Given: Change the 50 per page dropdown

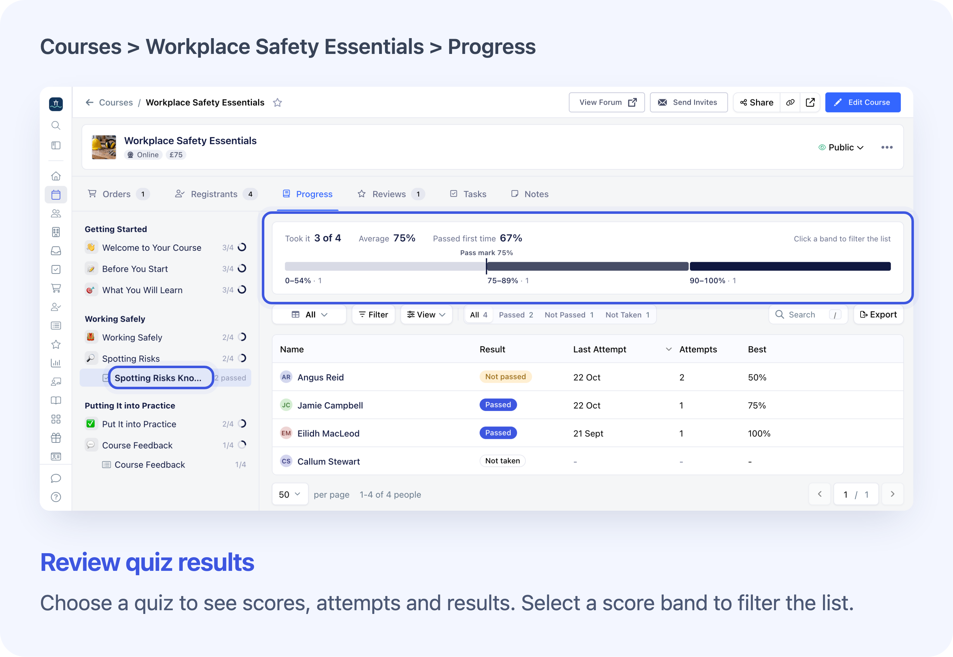Looking at the screenshot, I should pyautogui.click(x=290, y=494).
